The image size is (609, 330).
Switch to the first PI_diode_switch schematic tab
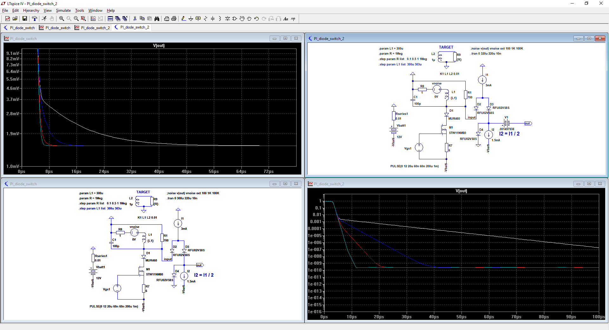(x=19, y=28)
